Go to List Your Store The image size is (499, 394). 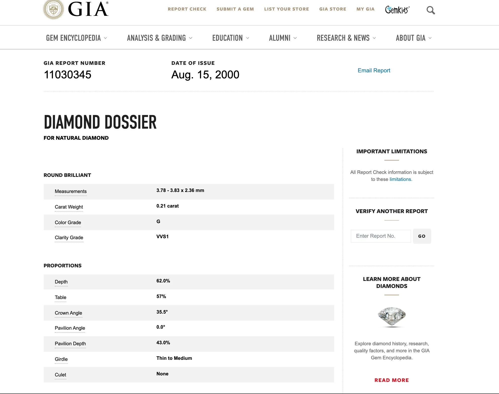286,9
